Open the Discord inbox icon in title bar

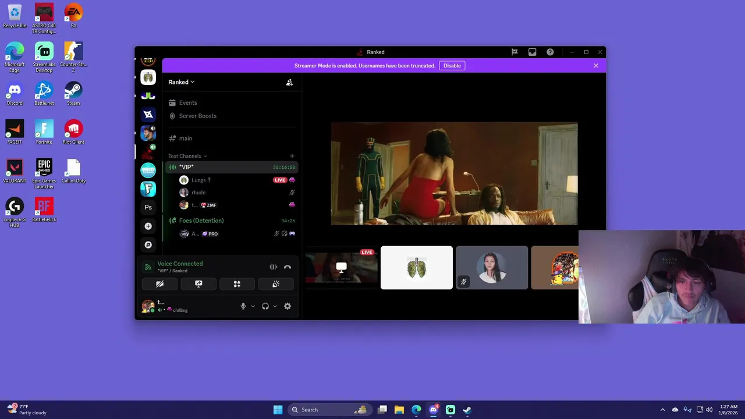click(x=532, y=52)
